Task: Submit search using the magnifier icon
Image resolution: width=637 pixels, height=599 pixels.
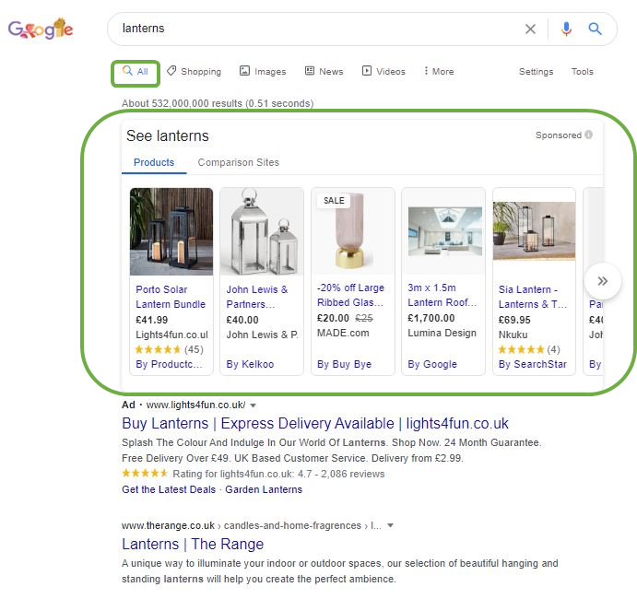Action: pos(595,29)
